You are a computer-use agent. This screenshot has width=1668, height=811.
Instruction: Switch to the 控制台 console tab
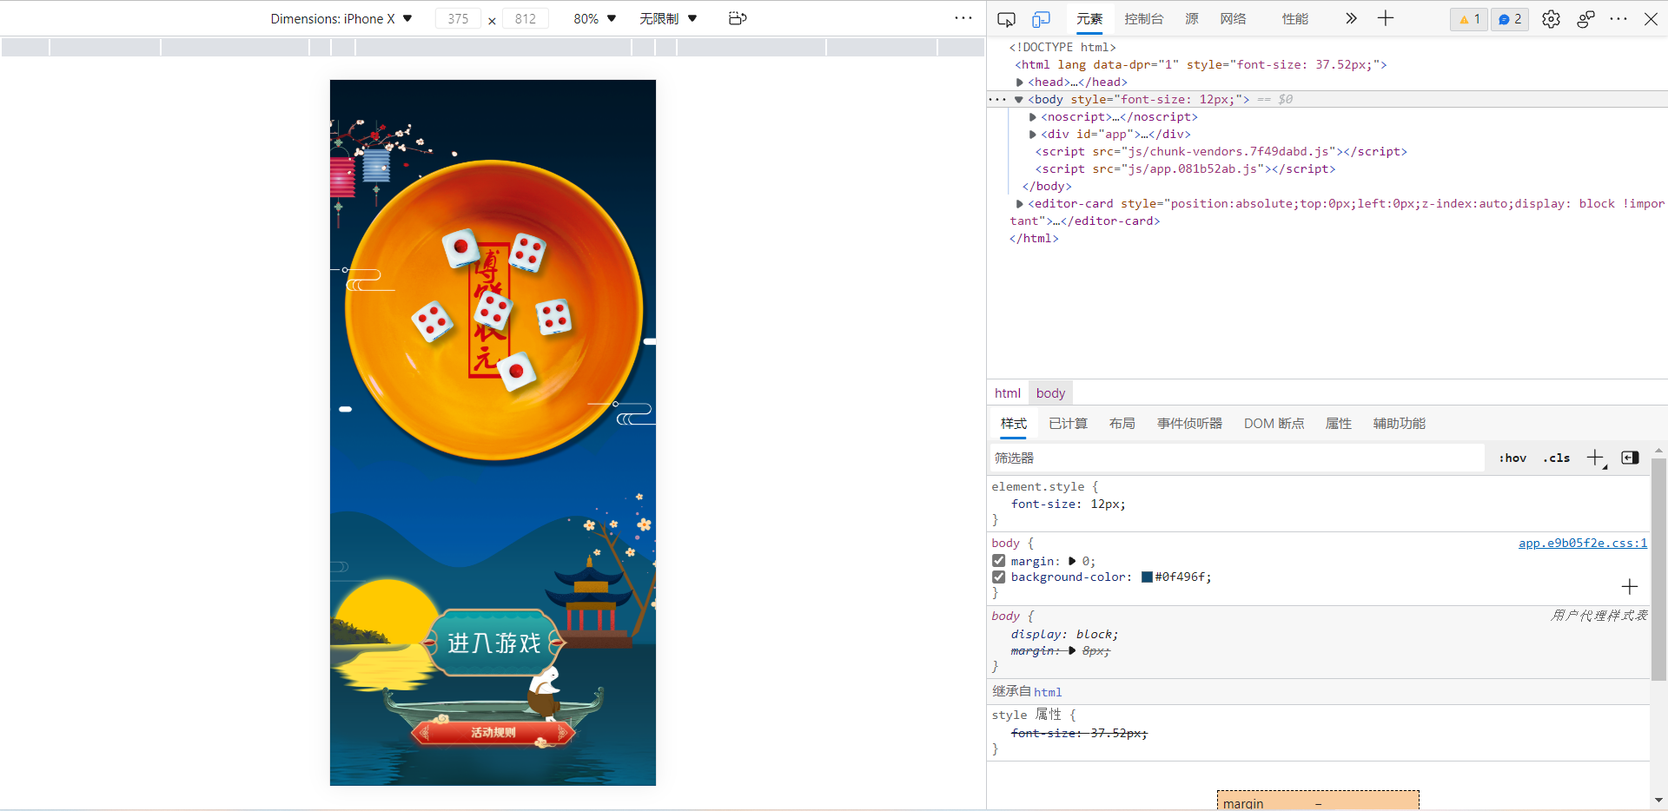tap(1143, 19)
